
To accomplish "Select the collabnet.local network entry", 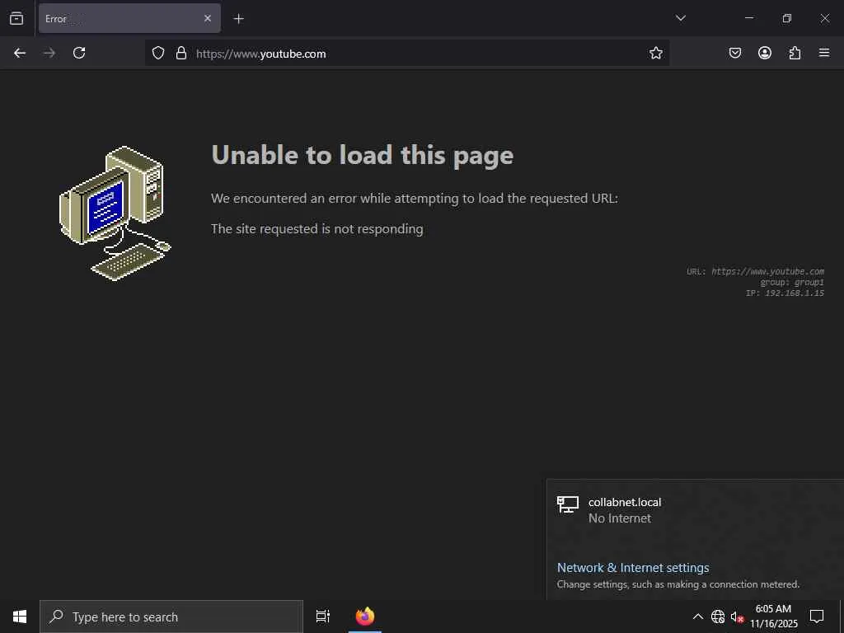I will [695, 509].
